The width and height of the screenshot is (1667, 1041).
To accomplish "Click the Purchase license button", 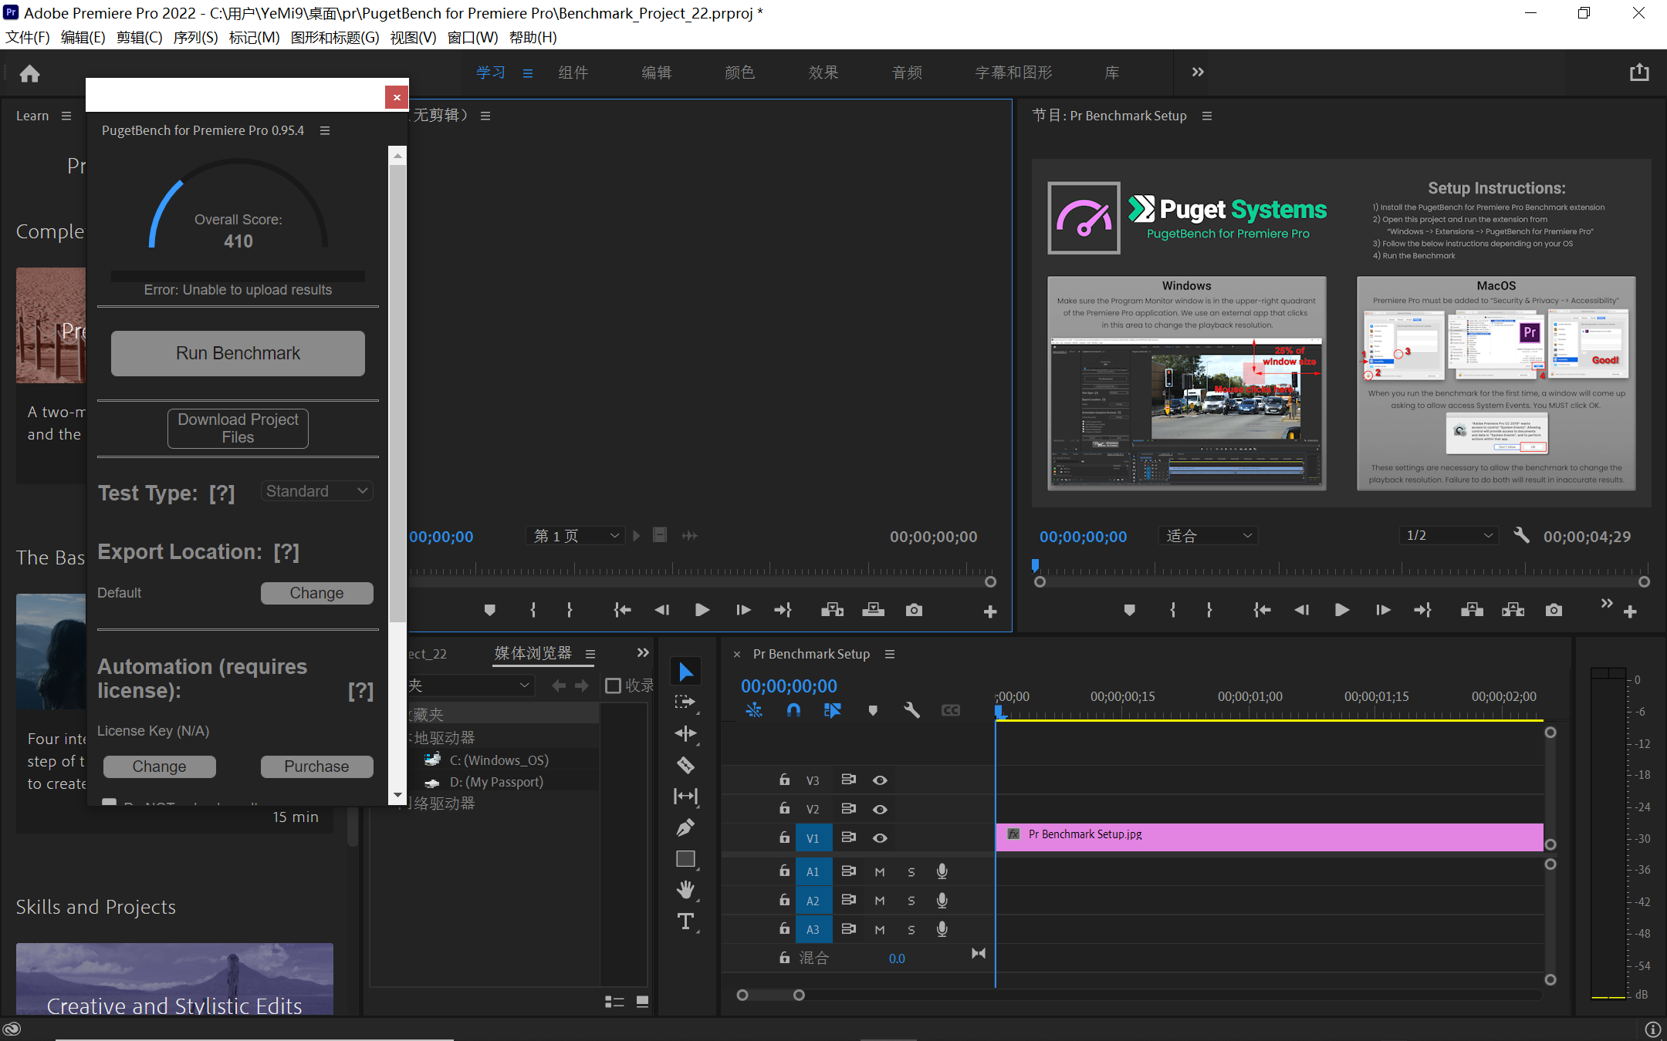I will pos(316,766).
